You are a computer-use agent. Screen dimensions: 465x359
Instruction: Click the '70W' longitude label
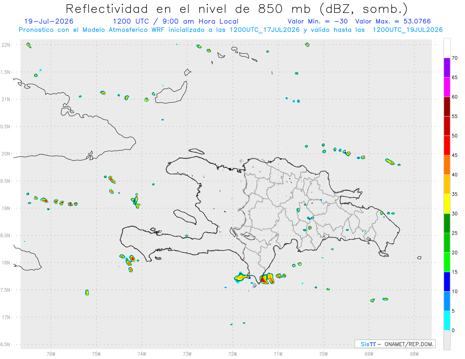[324, 354]
